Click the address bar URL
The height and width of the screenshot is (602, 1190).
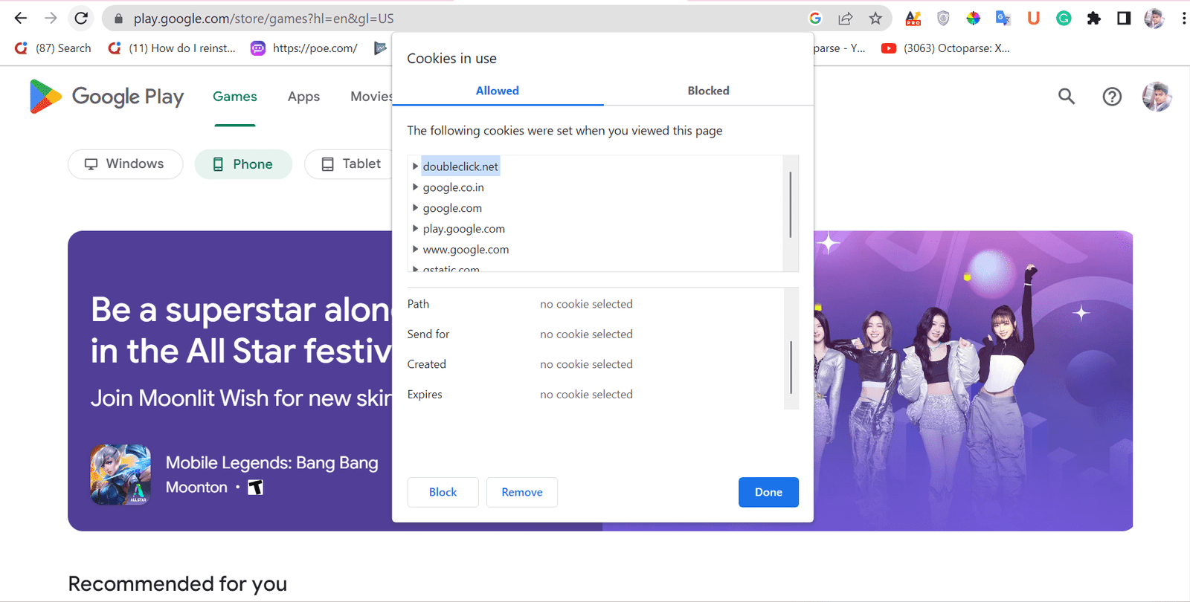[x=264, y=19]
